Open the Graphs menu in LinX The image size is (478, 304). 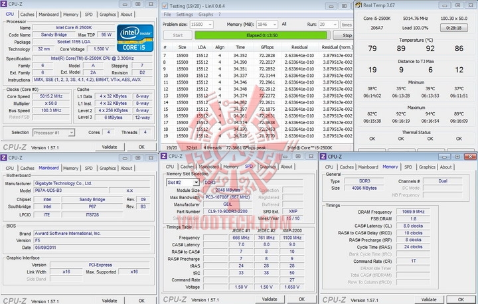[206, 15]
